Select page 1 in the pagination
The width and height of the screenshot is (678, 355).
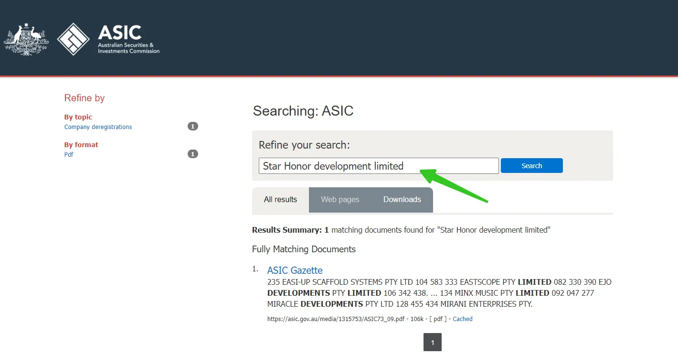pos(433,343)
